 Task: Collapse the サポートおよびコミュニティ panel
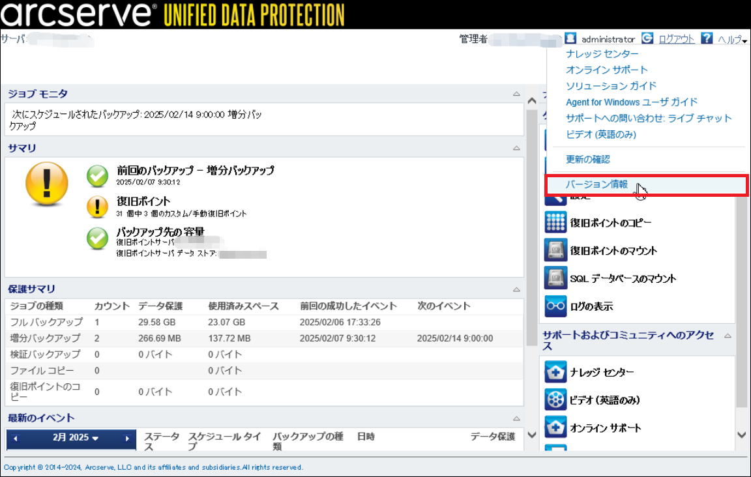click(x=728, y=336)
